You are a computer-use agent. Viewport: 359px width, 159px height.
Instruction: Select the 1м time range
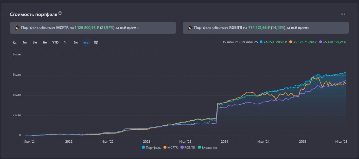[25, 42]
